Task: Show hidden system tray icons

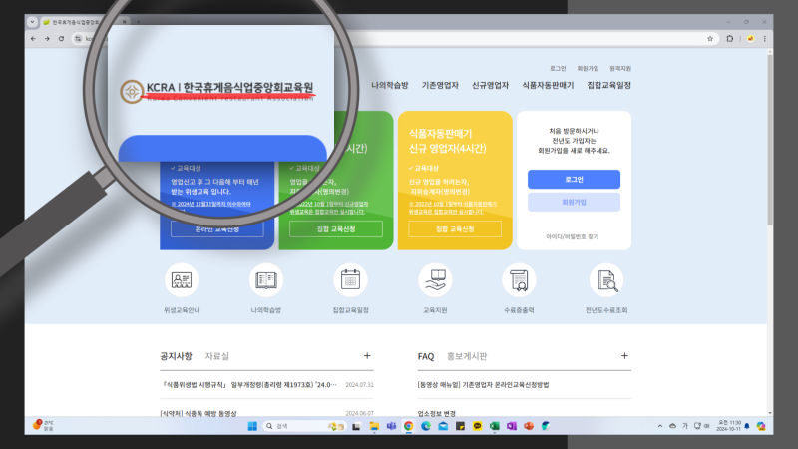Action: tap(660, 426)
